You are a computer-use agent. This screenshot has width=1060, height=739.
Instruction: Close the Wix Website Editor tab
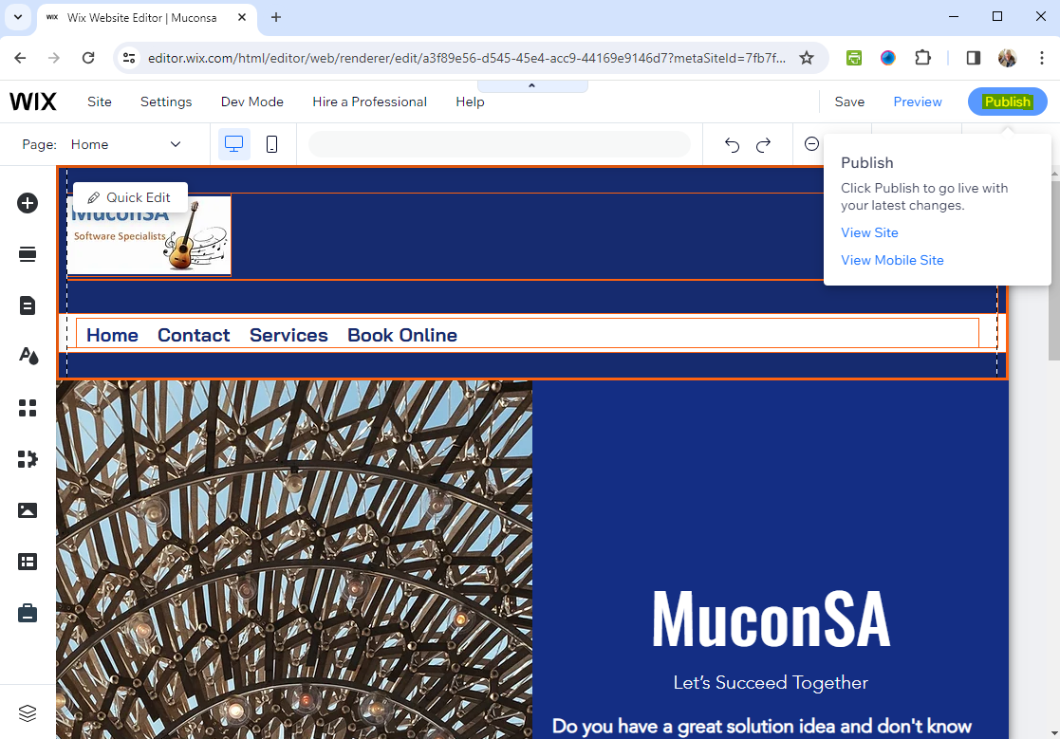tap(242, 18)
